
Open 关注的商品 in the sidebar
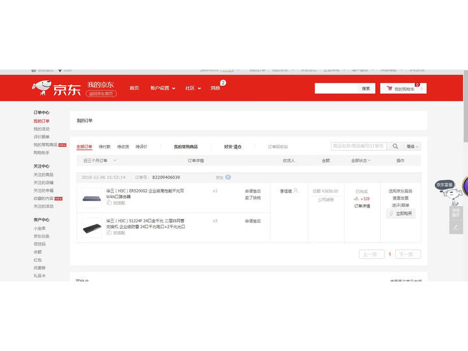point(44,175)
